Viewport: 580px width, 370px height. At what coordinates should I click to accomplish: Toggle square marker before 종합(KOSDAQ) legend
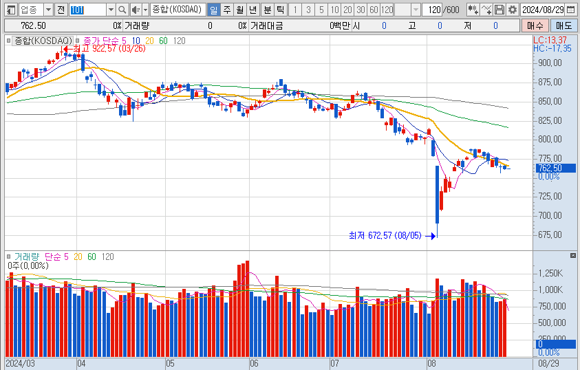(8, 41)
